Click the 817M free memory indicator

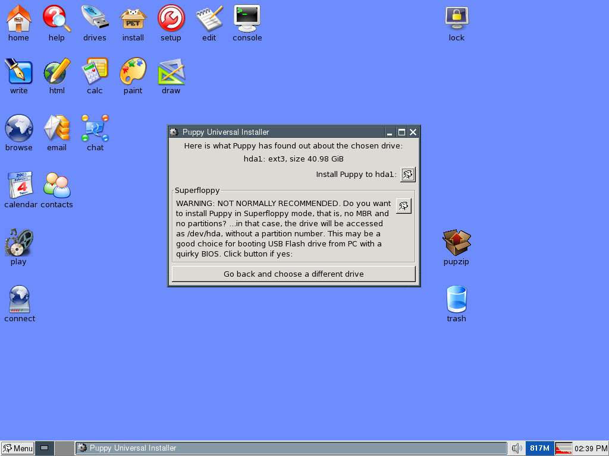pyautogui.click(x=539, y=448)
